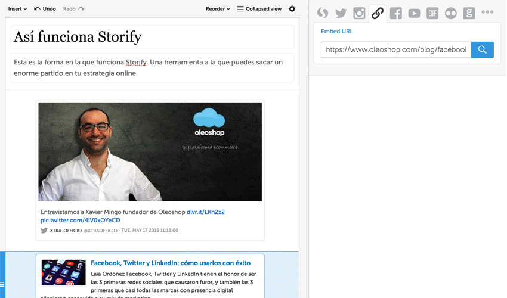Click the Embed URL input field

[396, 50]
